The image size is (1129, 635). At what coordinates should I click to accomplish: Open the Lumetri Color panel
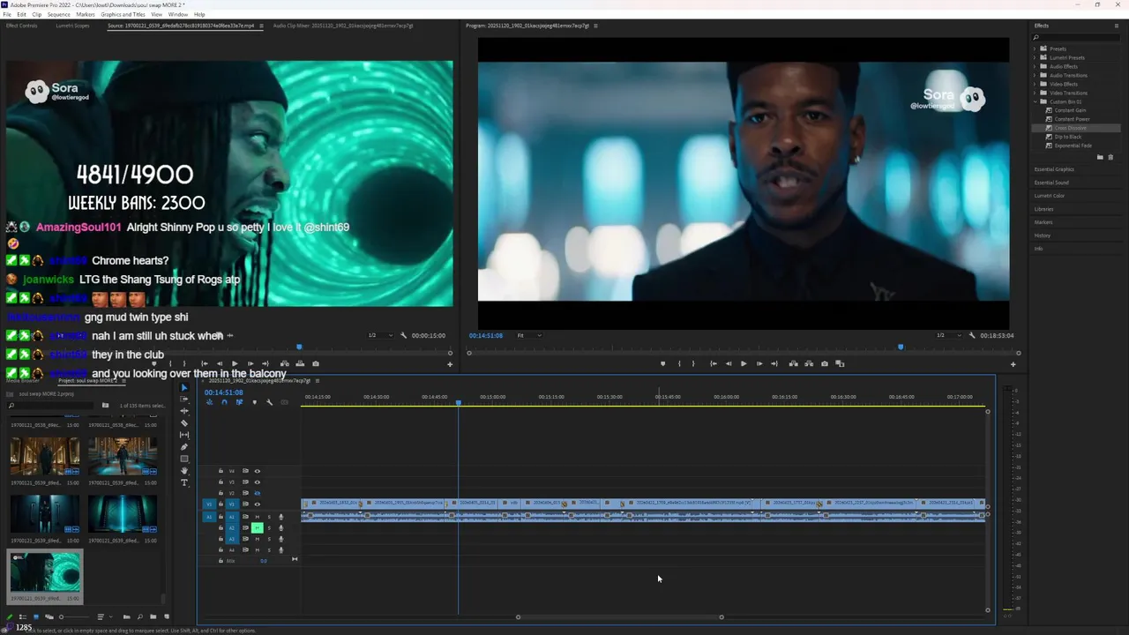point(1050,196)
